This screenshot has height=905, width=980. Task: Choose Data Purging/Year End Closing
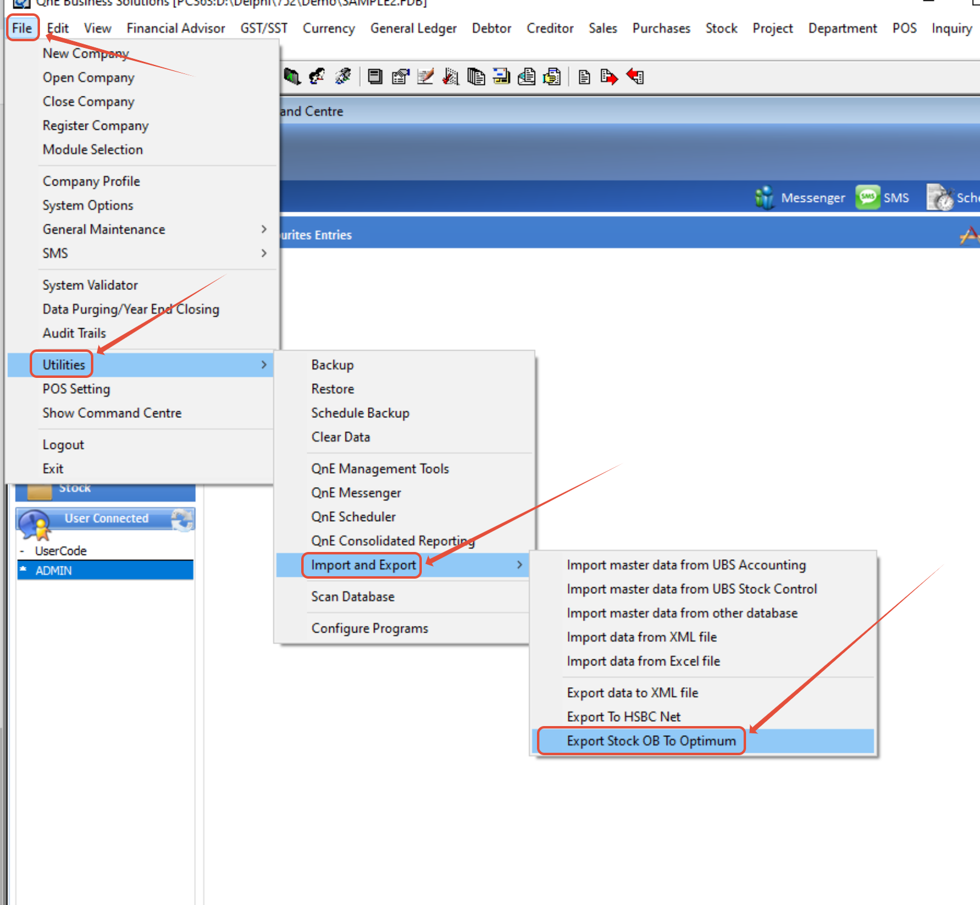(x=131, y=309)
